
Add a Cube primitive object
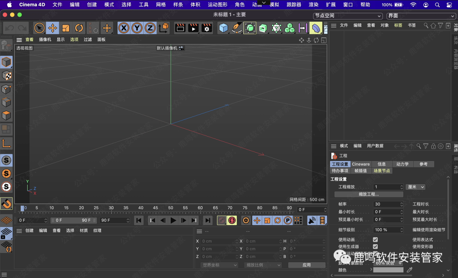point(223,28)
